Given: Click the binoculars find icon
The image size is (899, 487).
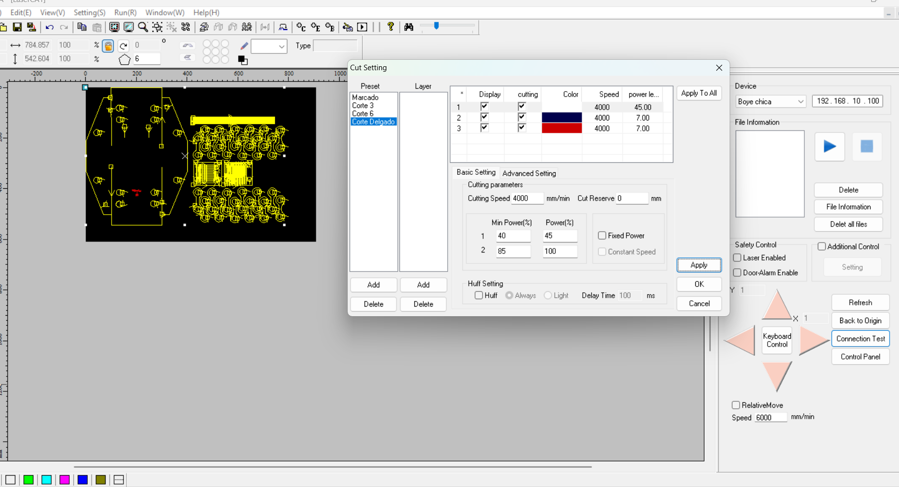Looking at the screenshot, I should [409, 27].
